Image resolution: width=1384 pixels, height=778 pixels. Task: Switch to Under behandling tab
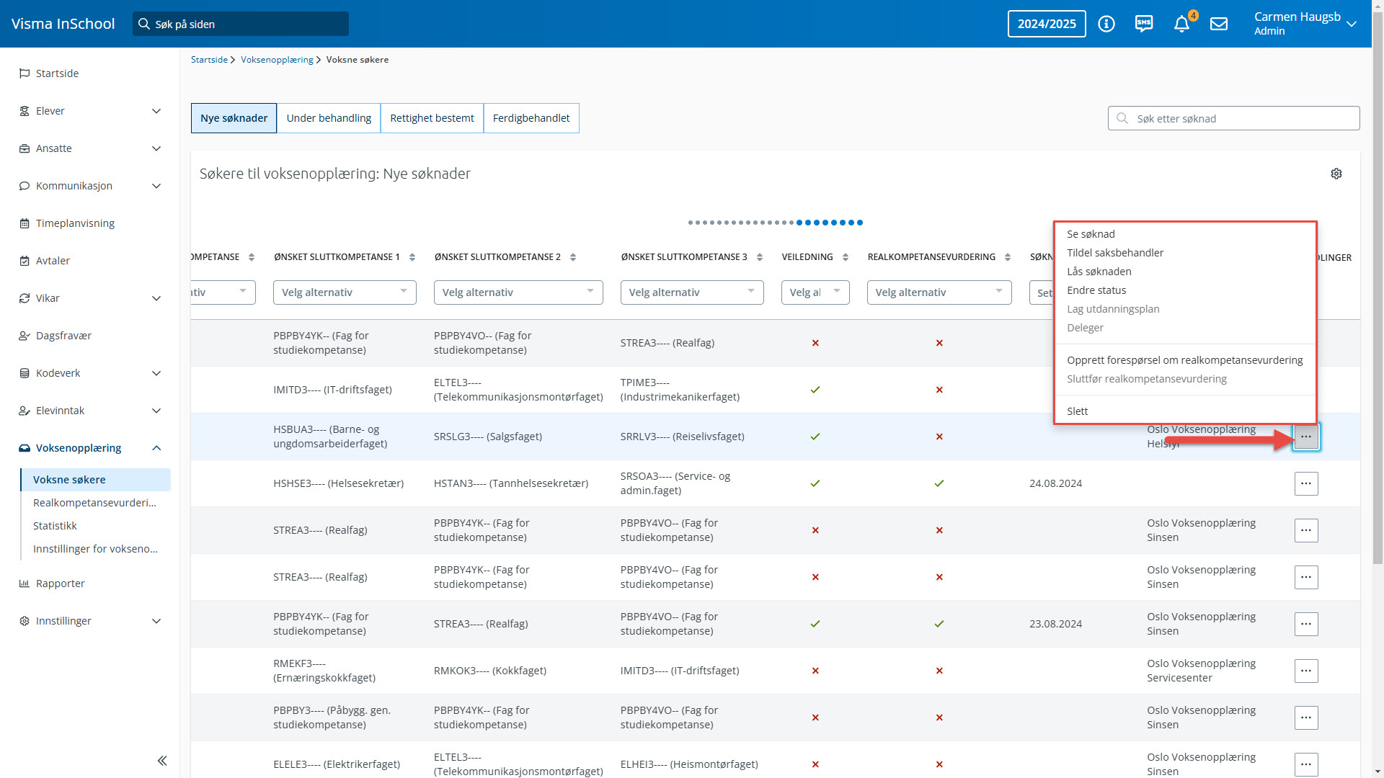tap(329, 118)
